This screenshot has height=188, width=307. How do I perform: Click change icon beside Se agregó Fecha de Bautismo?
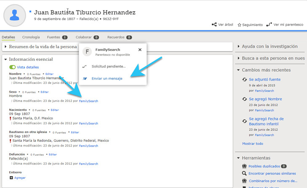[244, 121]
